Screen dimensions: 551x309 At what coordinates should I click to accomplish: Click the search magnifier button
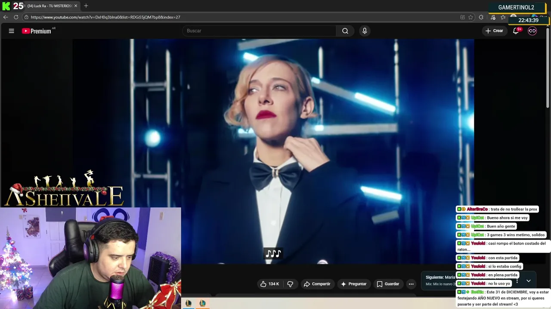click(x=345, y=31)
